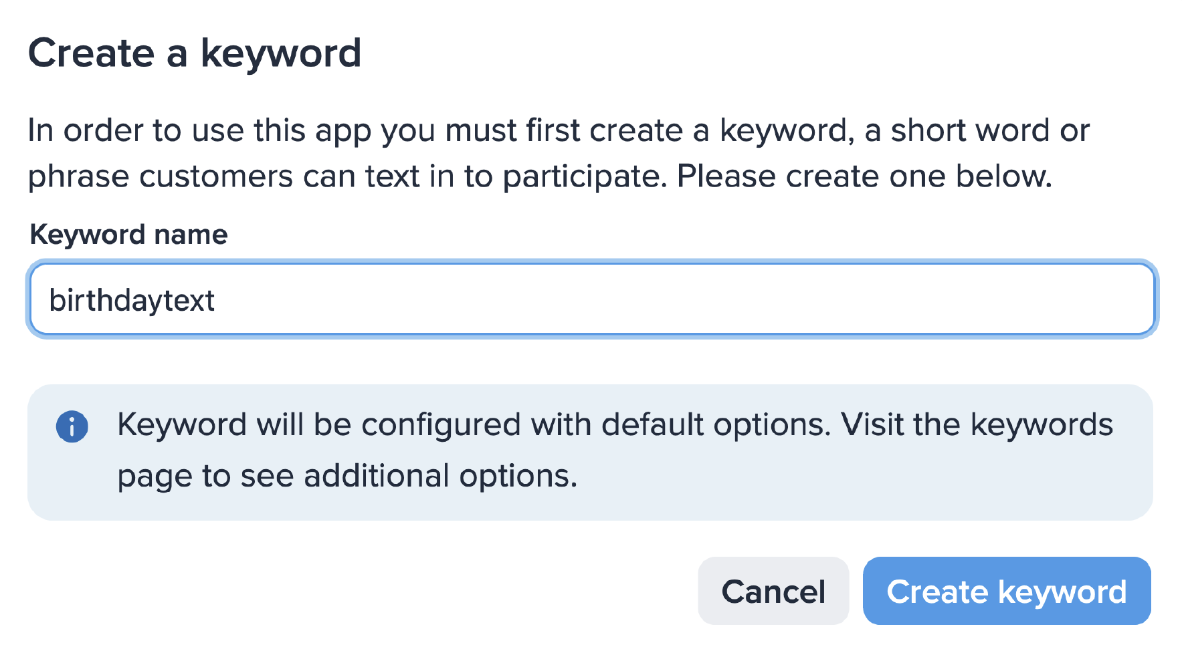The height and width of the screenshot is (657, 1182).
Task: Click the blue info circle icon
Action: click(x=72, y=426)
